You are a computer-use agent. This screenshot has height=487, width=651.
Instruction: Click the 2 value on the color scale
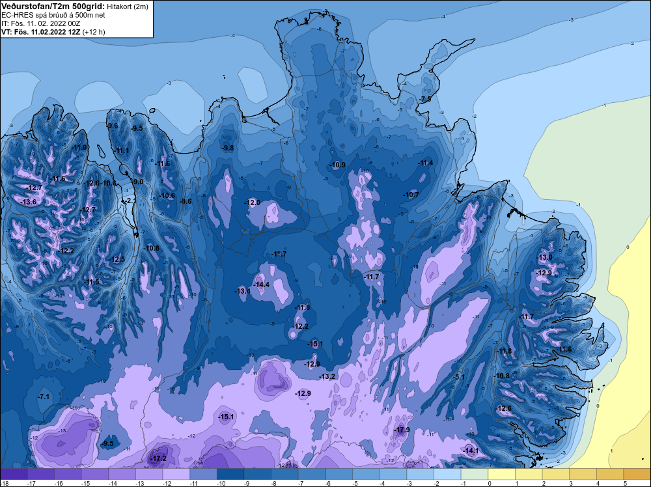(x=544, y=483)
